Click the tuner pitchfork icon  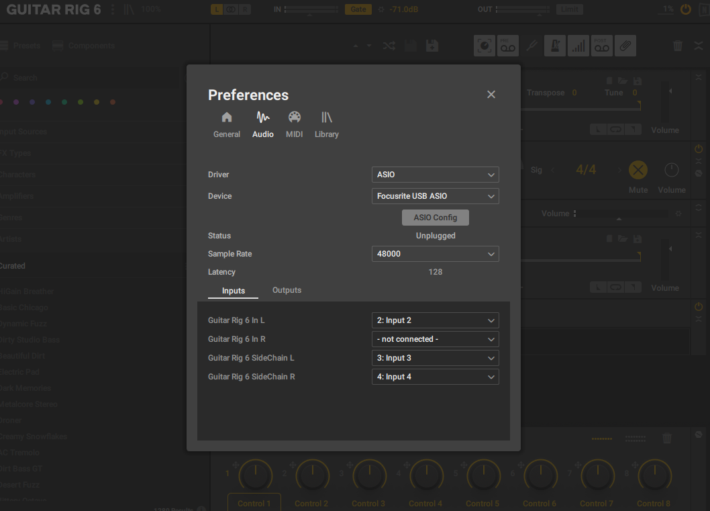[531, 46]
